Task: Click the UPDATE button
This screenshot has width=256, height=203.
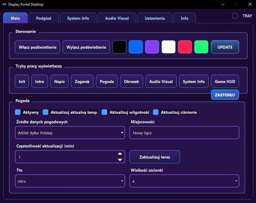Action: click(225, 47)
